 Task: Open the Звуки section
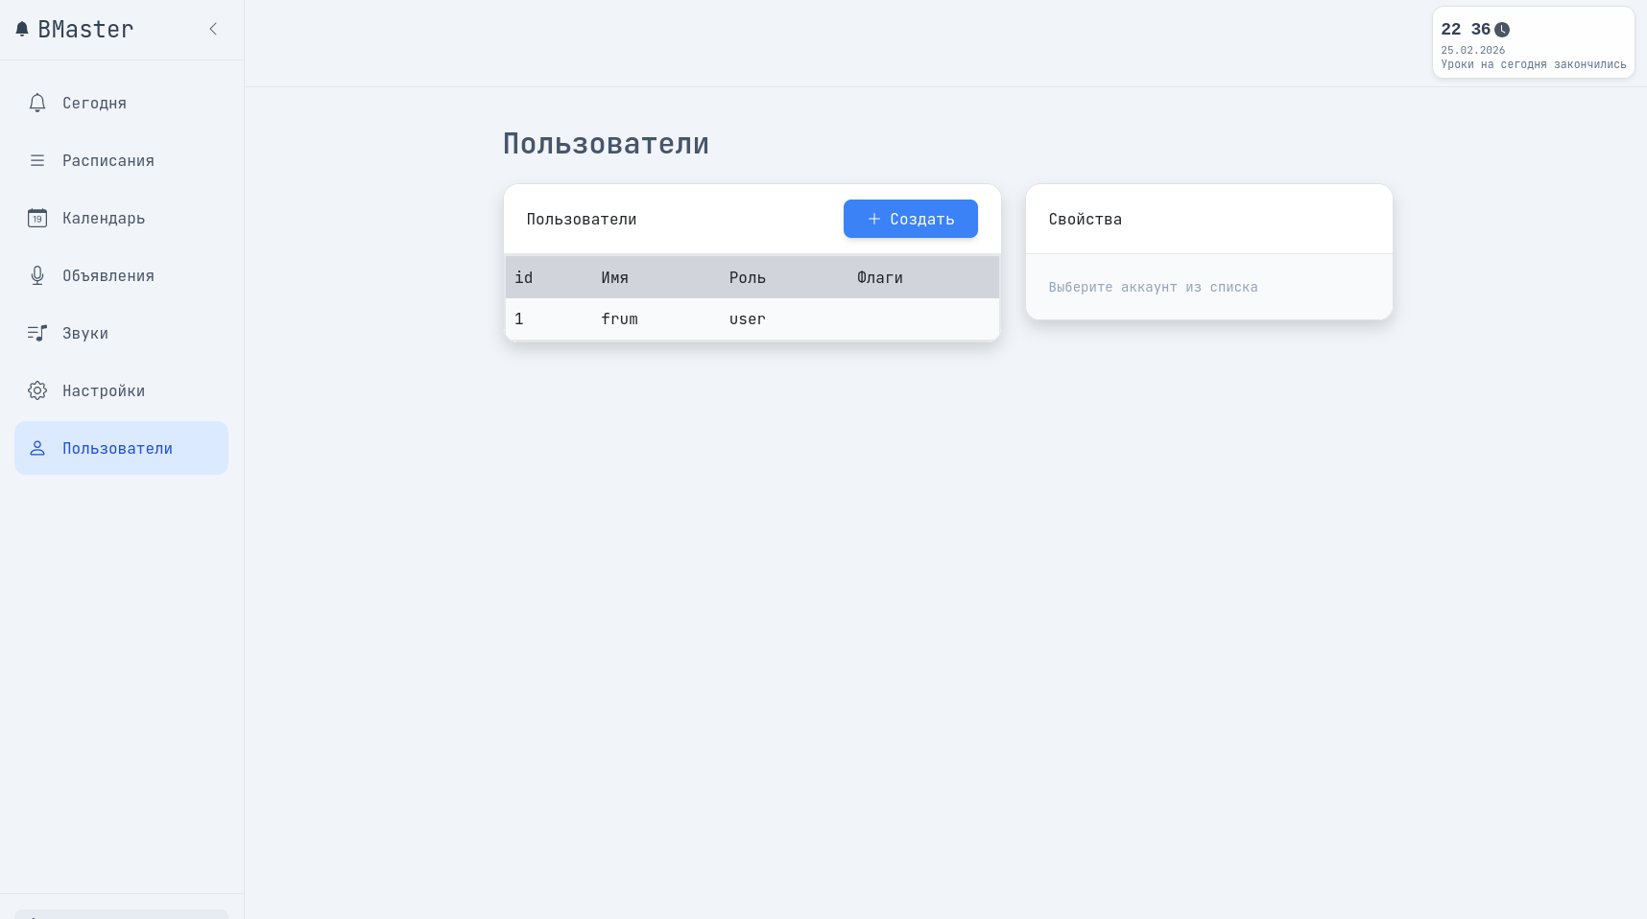pos(85,333)
